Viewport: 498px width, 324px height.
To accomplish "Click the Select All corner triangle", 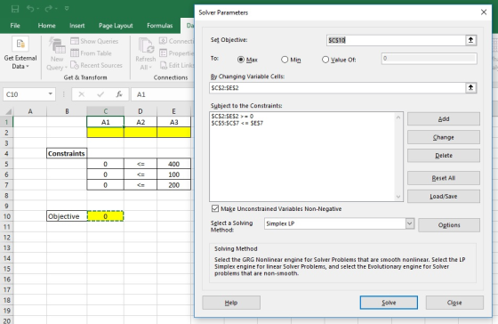I will (x=9, y=111).
